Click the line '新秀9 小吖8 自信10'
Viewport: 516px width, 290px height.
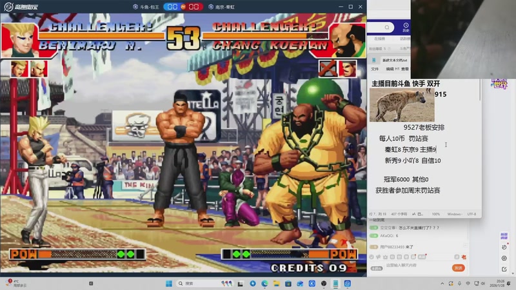point(413,160)
